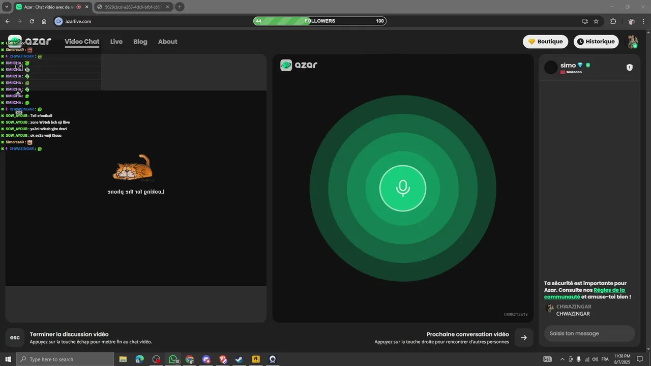Open the profile avatar in Azar header
This screenshot has height=366, width=651.
click(632, 42)
